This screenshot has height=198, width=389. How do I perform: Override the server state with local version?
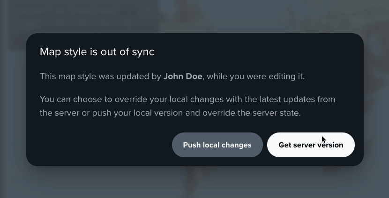[217, 145]
